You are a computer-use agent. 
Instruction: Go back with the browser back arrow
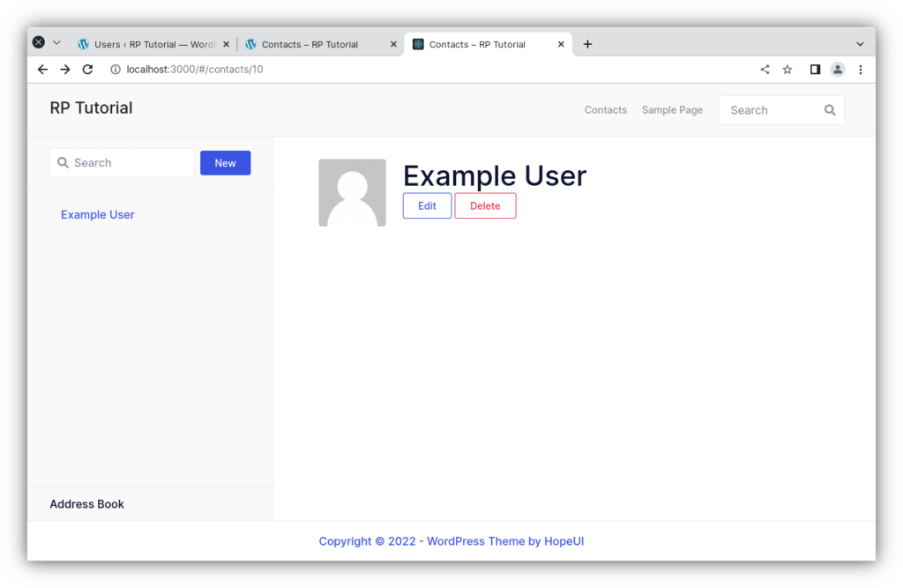click(x=42, y=70)
